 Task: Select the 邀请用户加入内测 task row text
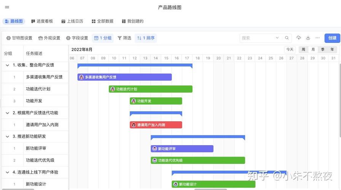pyautogui.click(x=42, y=125)
